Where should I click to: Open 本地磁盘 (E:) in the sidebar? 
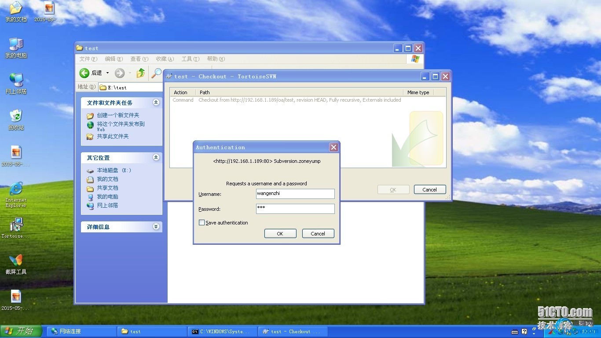coord(114,170)
